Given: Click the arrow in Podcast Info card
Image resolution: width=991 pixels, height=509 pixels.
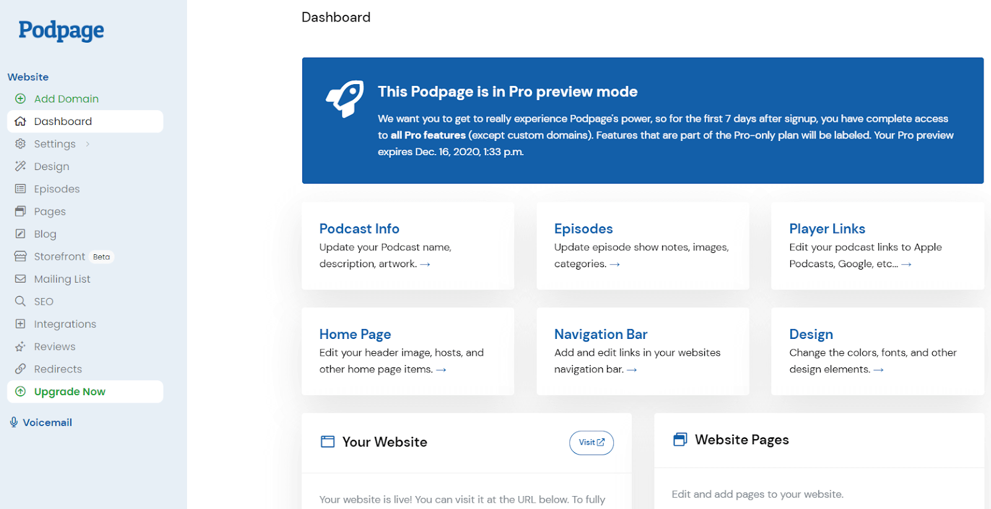Looking at the screenshot, I should pos(425,264).
